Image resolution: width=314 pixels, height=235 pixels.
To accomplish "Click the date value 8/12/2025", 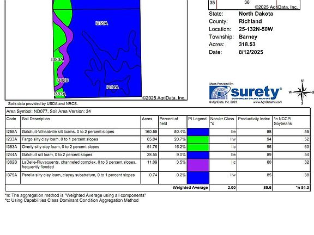I will [x=251, y=52].
